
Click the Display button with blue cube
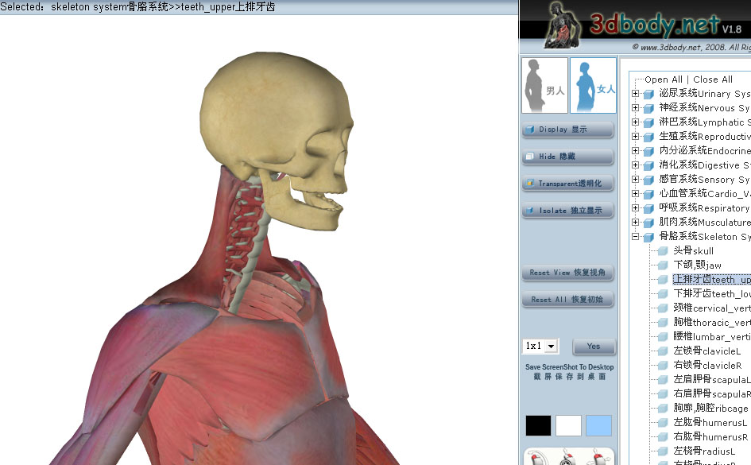[x=567, y=130]
